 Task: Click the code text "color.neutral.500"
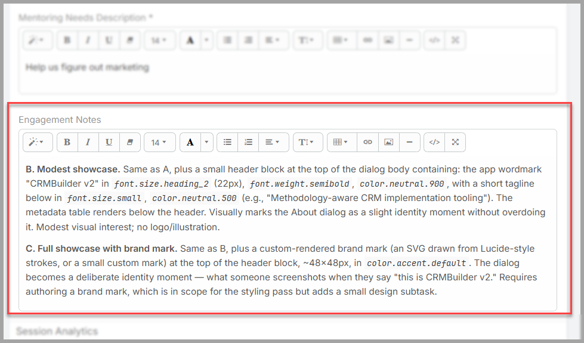tap(194, 199)
